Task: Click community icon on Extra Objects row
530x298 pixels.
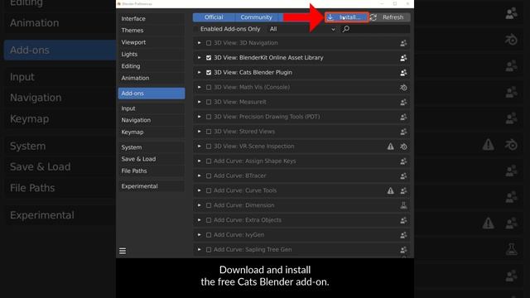Action: point(403,220)
